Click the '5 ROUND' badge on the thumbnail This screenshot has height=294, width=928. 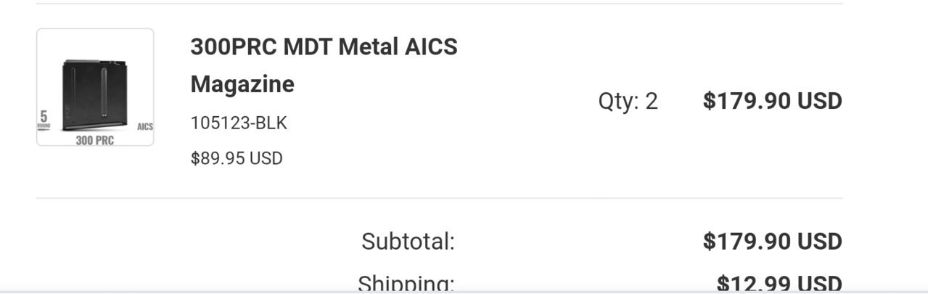[x=44, y=119]
